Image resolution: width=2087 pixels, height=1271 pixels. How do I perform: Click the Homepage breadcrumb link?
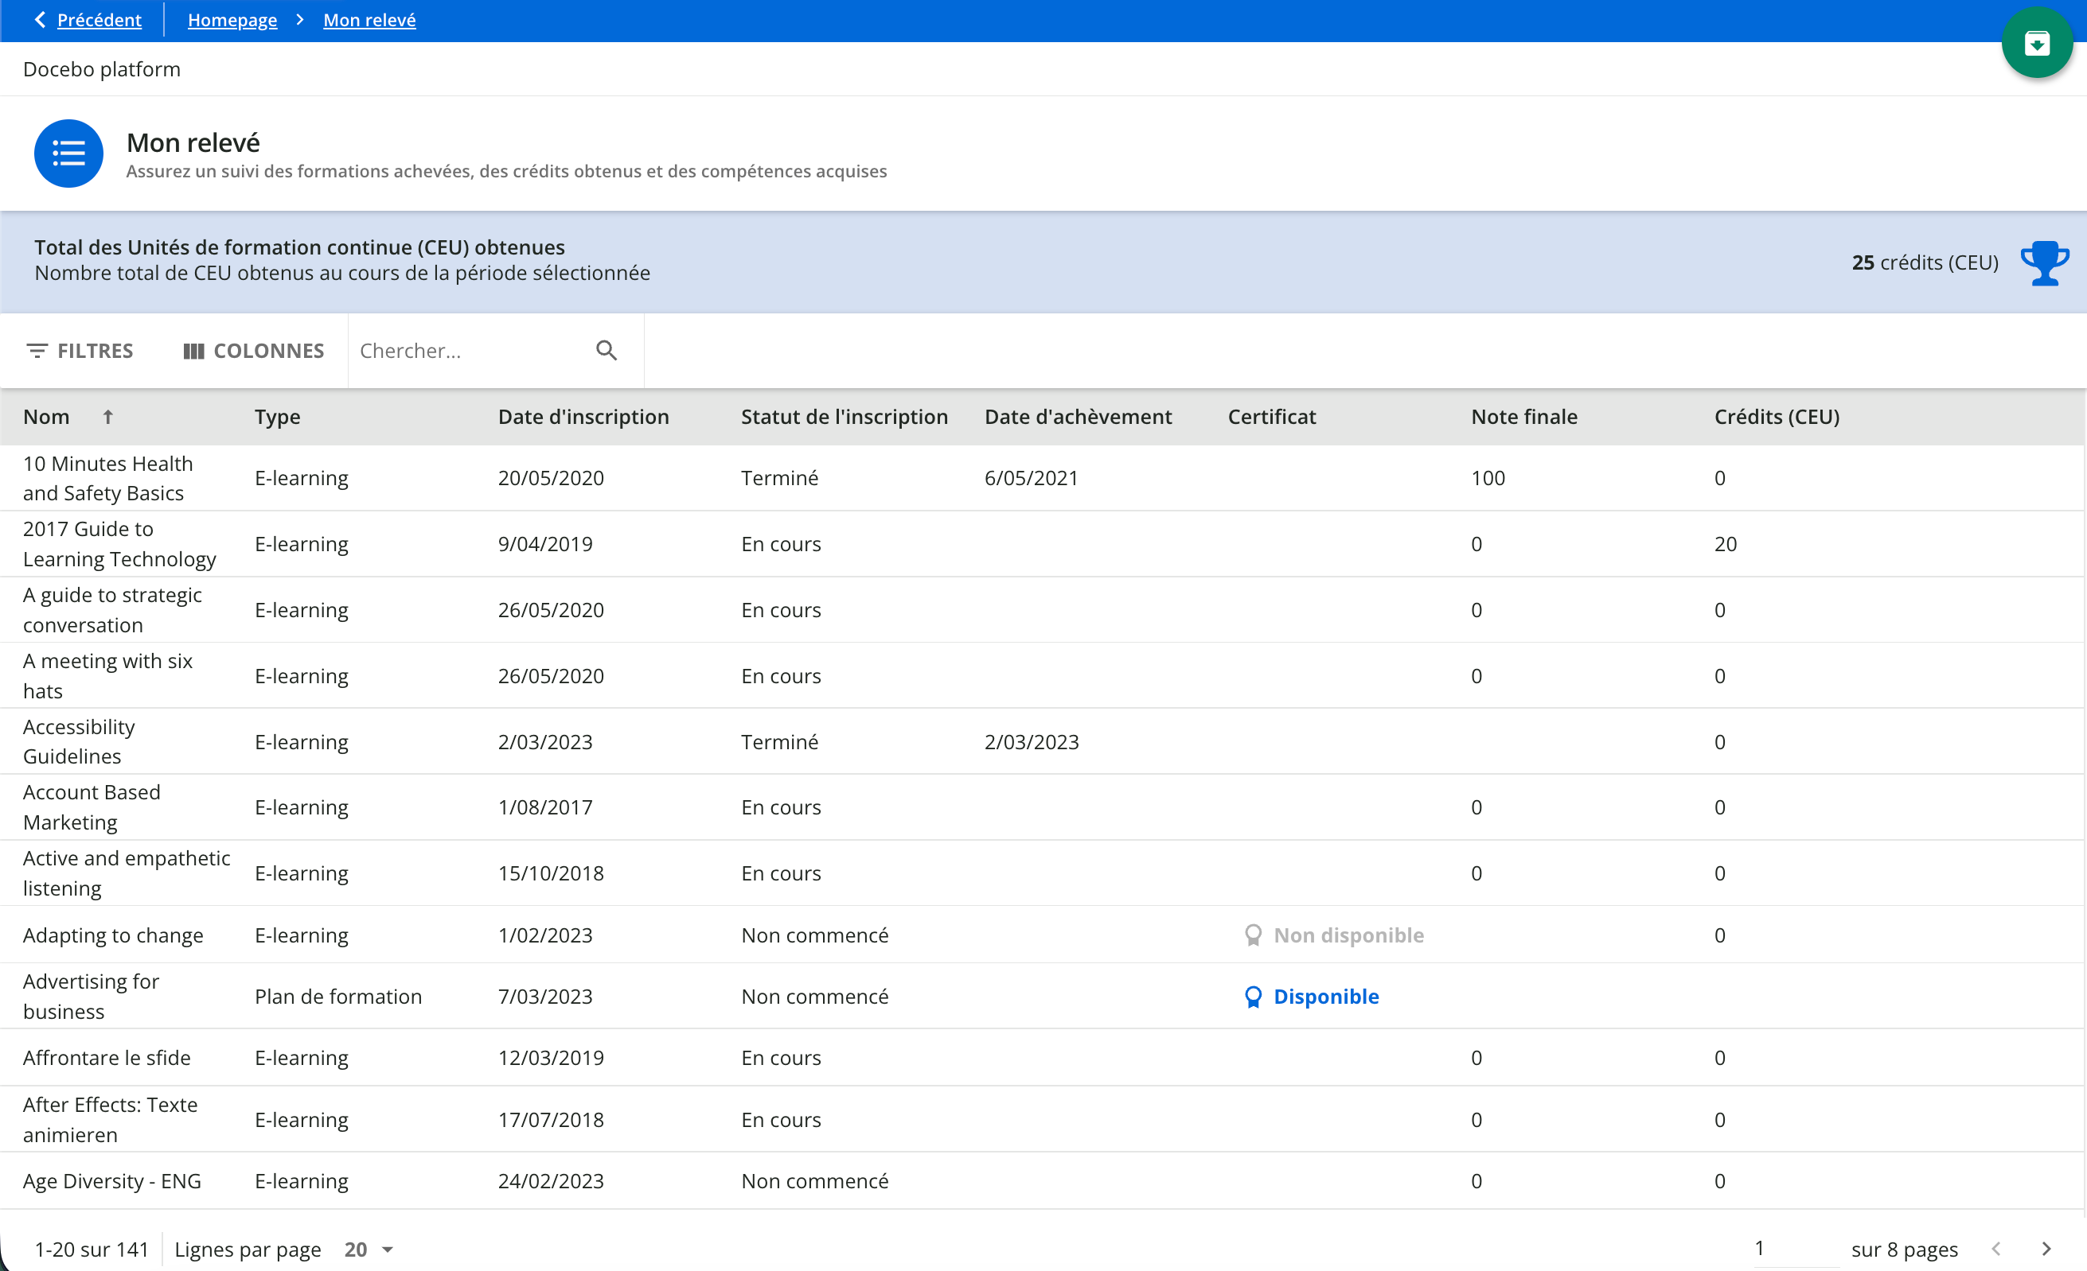(x=232, y=19)
